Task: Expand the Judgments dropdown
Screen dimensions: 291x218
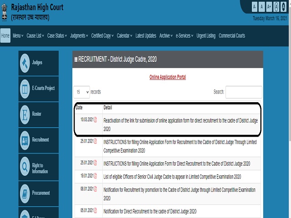Action: 79,35
